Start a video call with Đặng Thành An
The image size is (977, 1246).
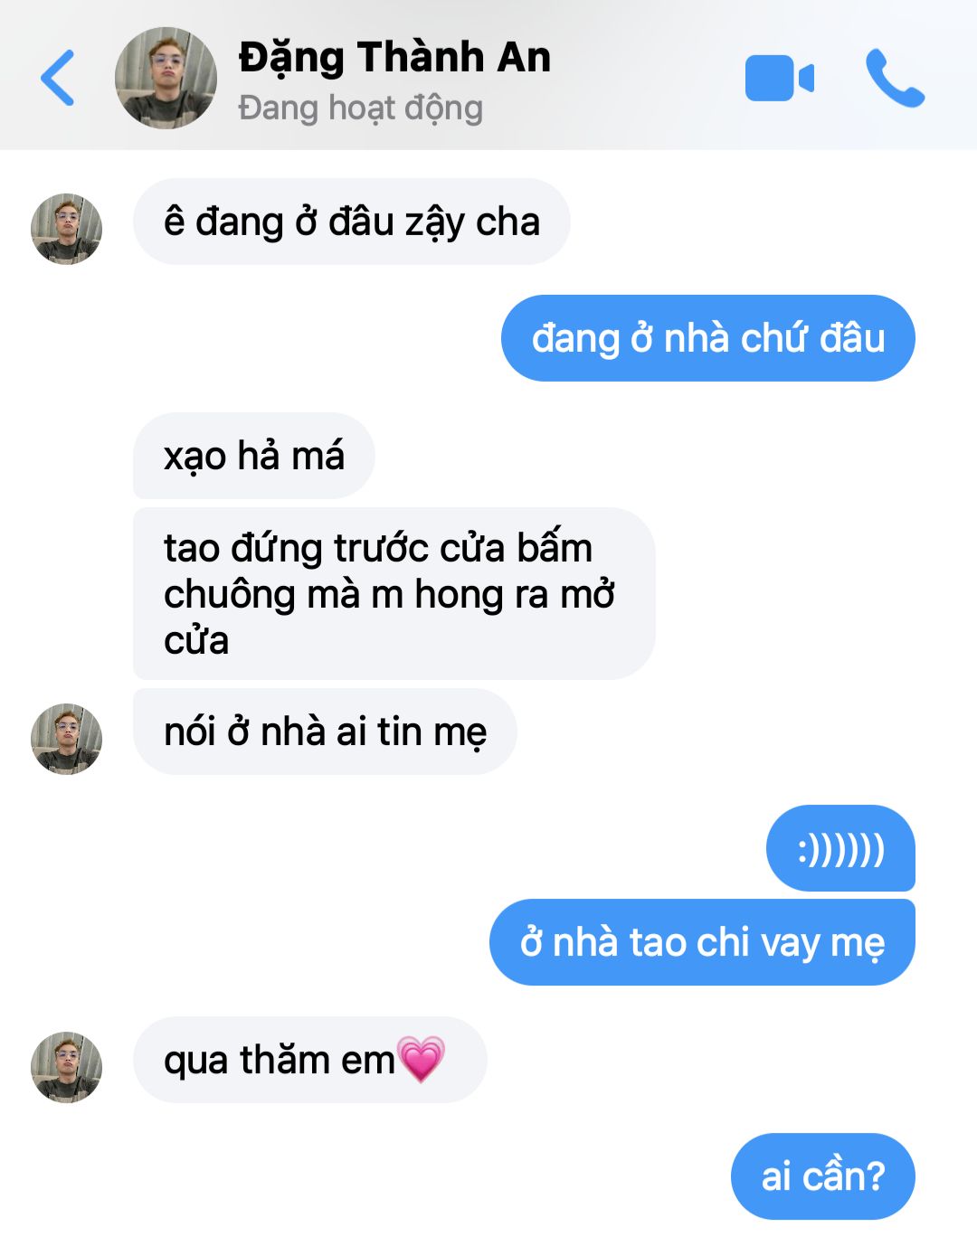point(779,78)
